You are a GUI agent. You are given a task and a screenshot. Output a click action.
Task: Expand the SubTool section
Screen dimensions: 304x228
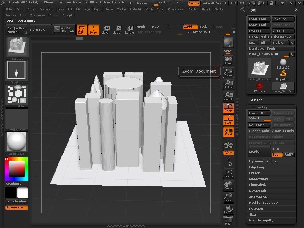tap(257, 100)
